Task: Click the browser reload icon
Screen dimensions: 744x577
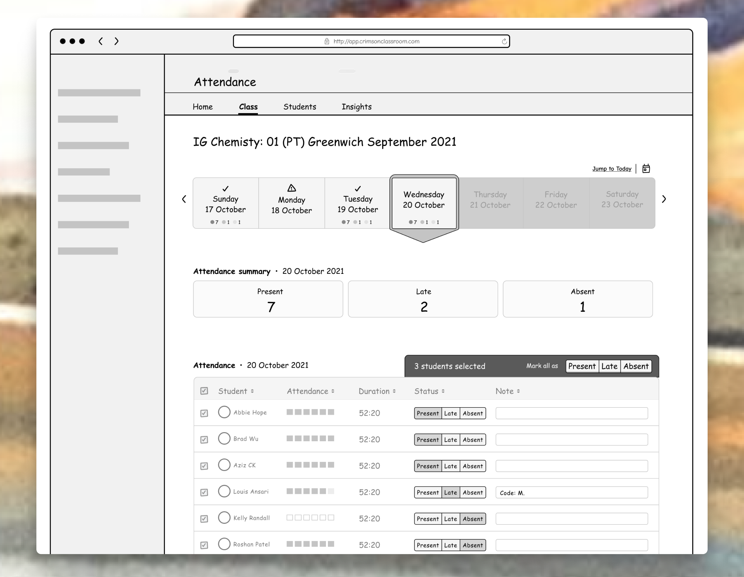Action: 504,42
